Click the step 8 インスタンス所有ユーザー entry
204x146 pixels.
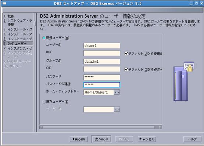click(18, 55)
